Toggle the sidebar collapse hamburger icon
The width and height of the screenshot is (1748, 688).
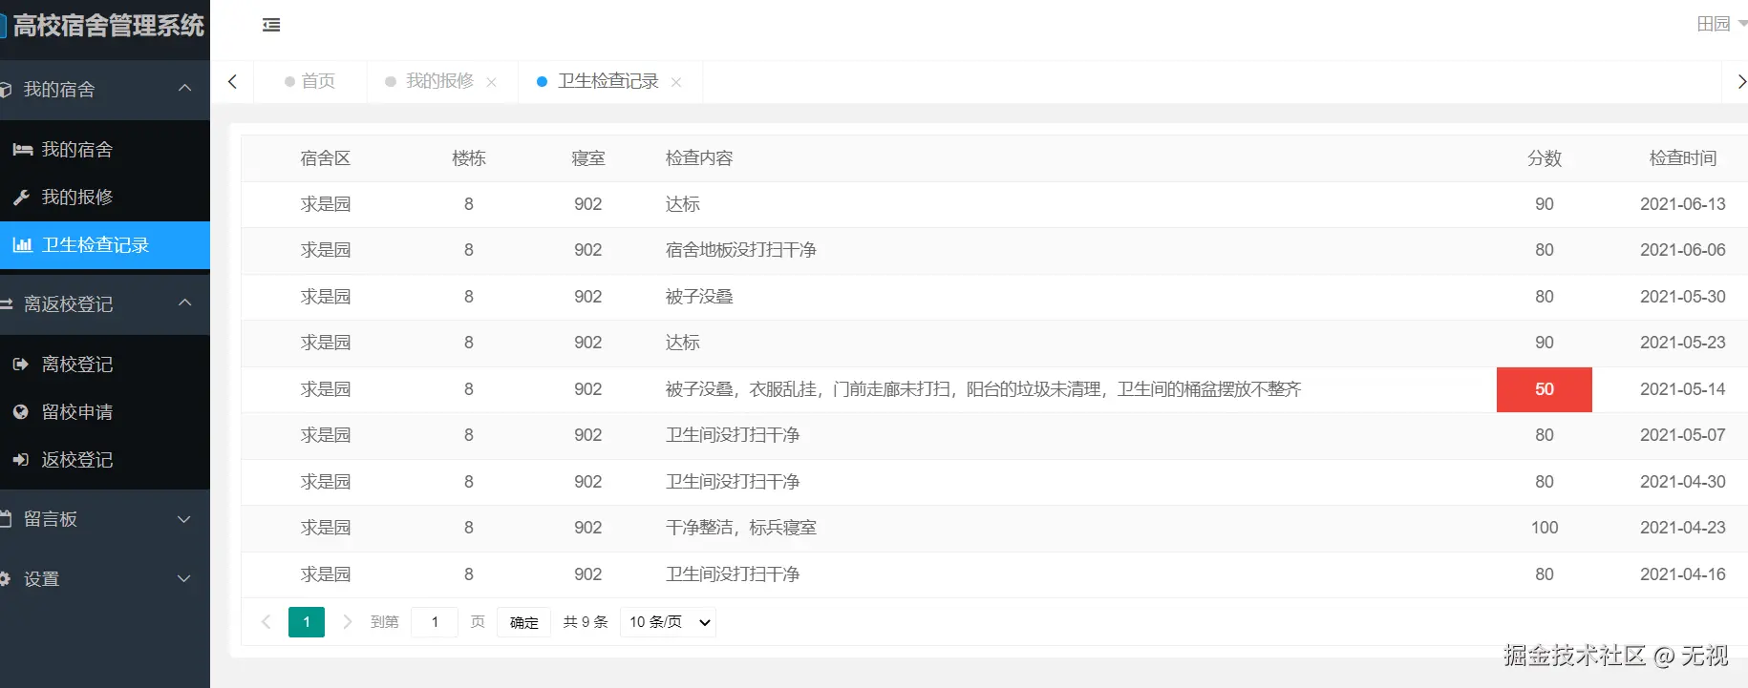pos(271,25)
